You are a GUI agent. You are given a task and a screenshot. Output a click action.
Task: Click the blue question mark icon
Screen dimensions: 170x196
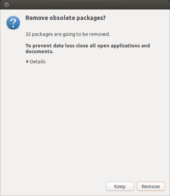(x=13, y=23)
